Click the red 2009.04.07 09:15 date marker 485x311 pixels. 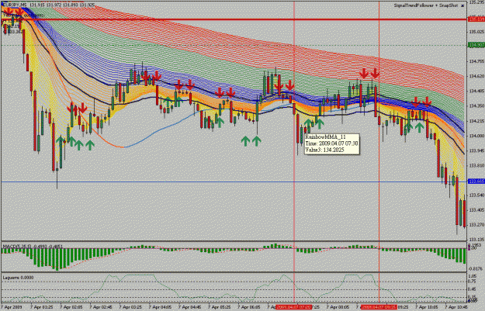[379, 307]
